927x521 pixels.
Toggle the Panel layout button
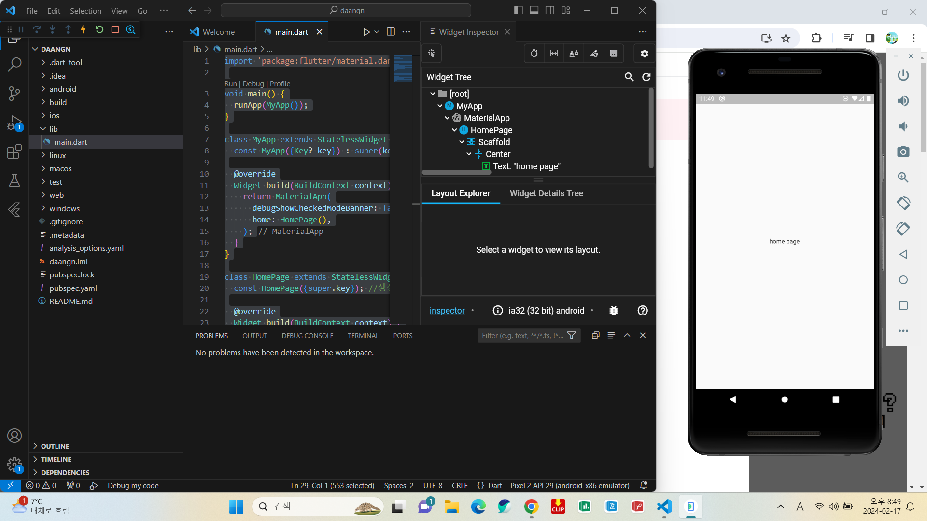pos(534,10)
